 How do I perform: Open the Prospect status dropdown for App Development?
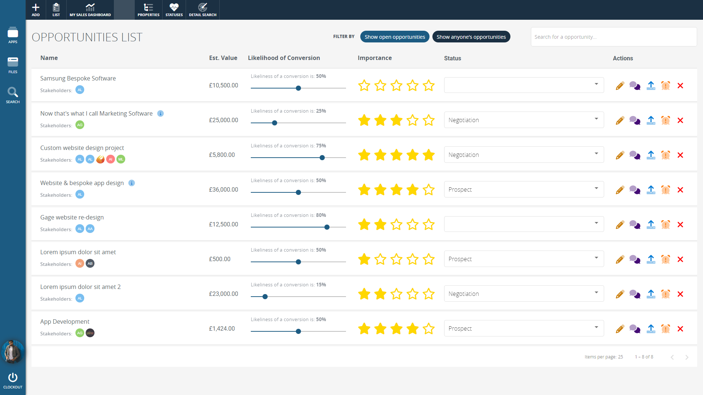tap(524, 328)
